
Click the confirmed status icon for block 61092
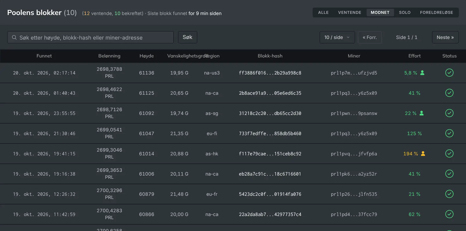tap(449, 113)
